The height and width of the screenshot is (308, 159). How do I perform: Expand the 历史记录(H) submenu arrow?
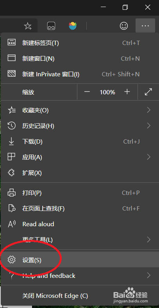pyautogui.click(x=149, y=126)
